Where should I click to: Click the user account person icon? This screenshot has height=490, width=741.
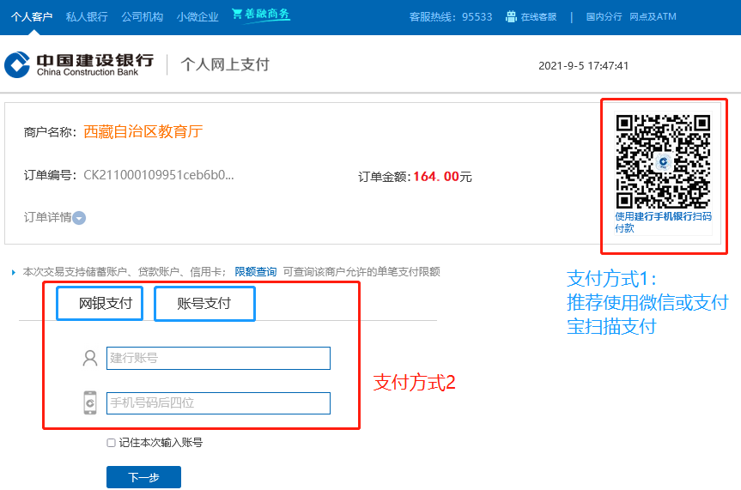point(90,359)
